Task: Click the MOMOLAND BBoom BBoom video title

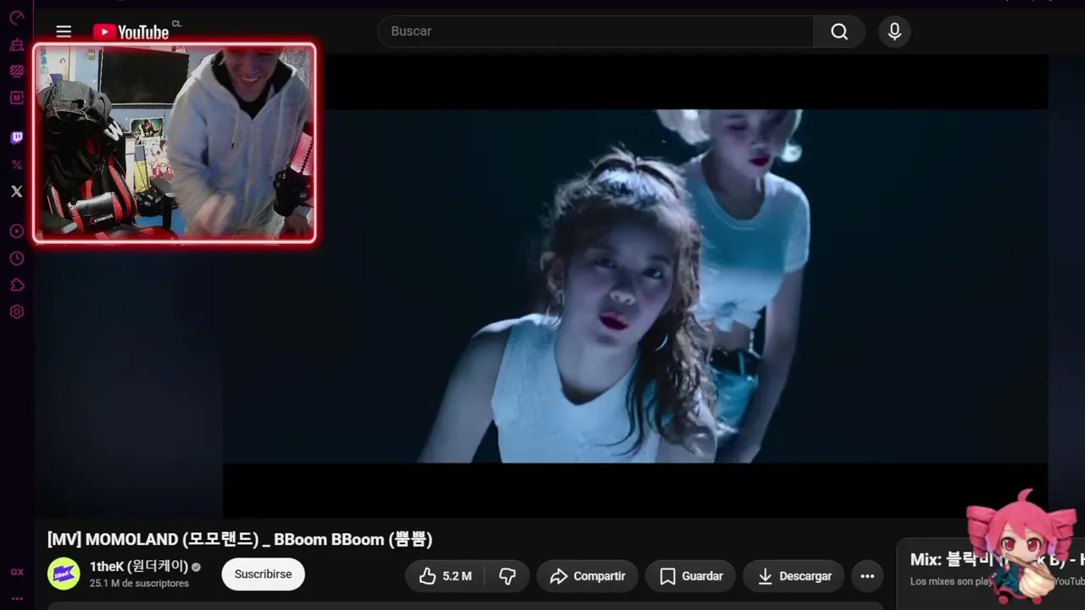Action: coord(240,540)
